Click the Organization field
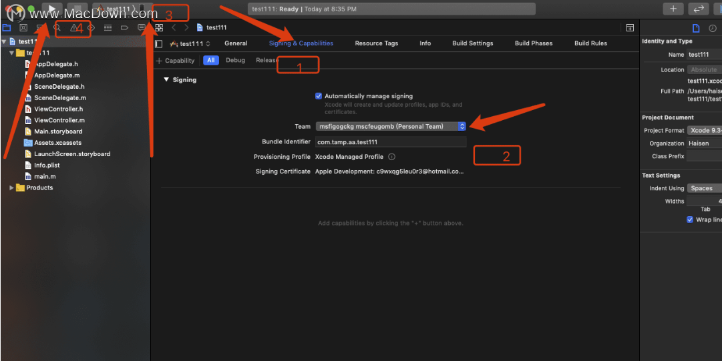The height and width of the screenshot is (361, 722). (705, 143)
